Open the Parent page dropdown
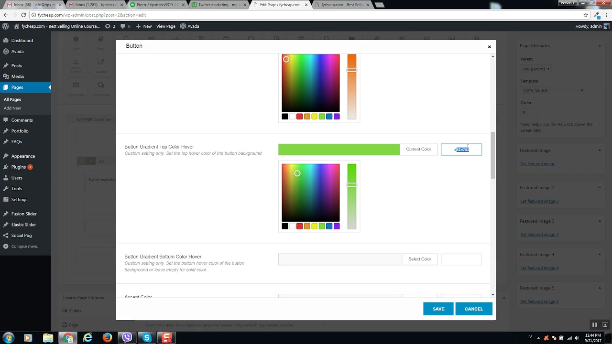612x344 pixels. tap(536, 69)
